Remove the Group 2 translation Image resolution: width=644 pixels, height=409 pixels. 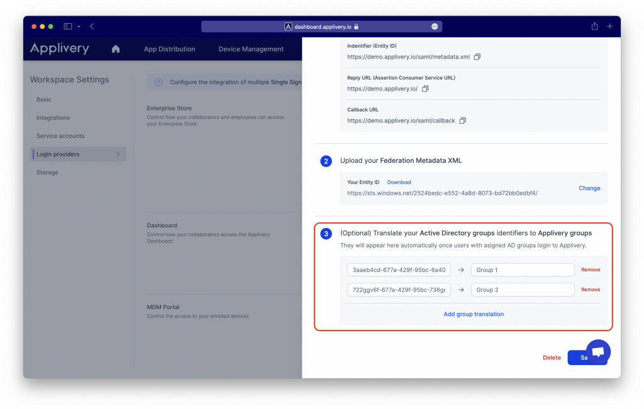pos(591,290)
